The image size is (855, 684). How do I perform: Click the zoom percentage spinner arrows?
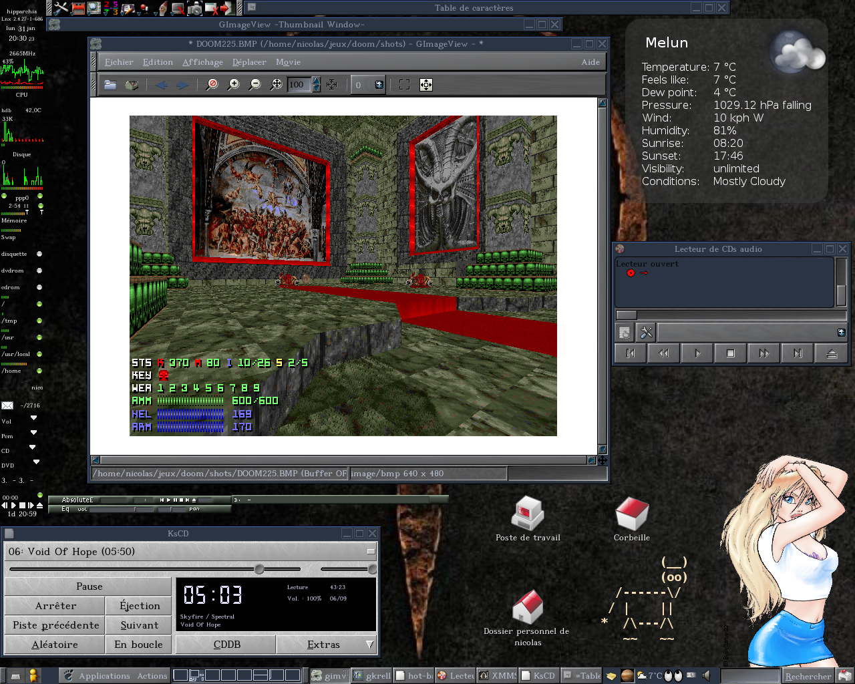point(316,85)
